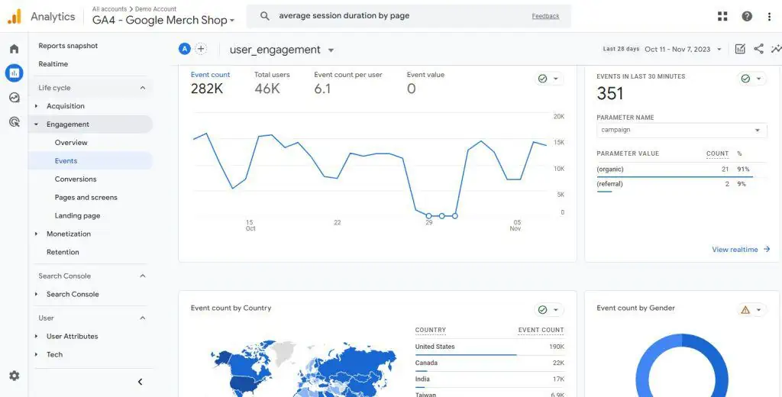Open Reports snapshot

click(x=68, y=46)
